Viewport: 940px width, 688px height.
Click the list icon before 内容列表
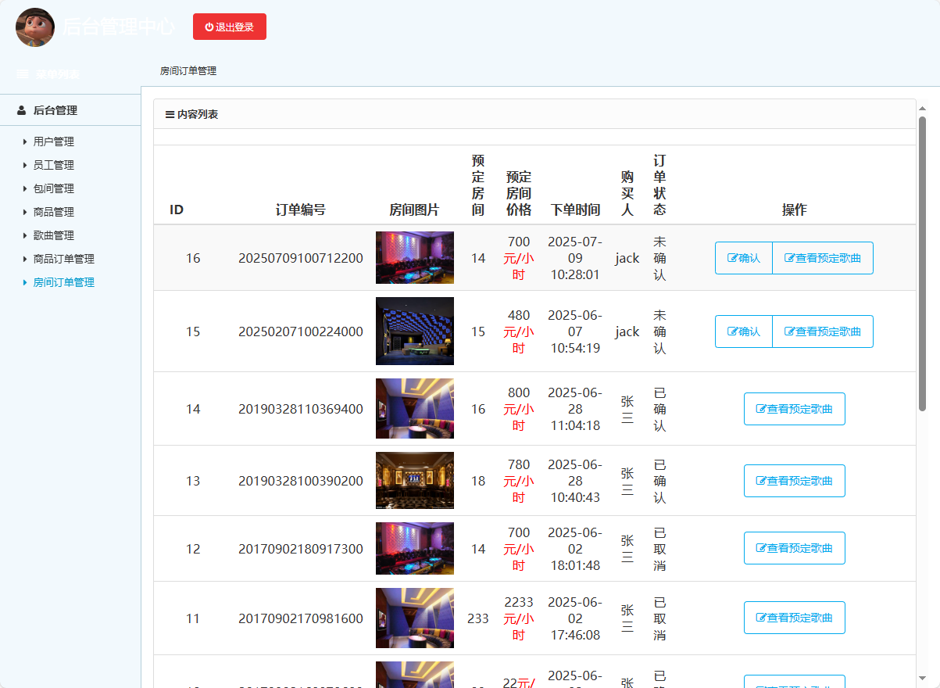pyautogui.click(x=169, y=113)
